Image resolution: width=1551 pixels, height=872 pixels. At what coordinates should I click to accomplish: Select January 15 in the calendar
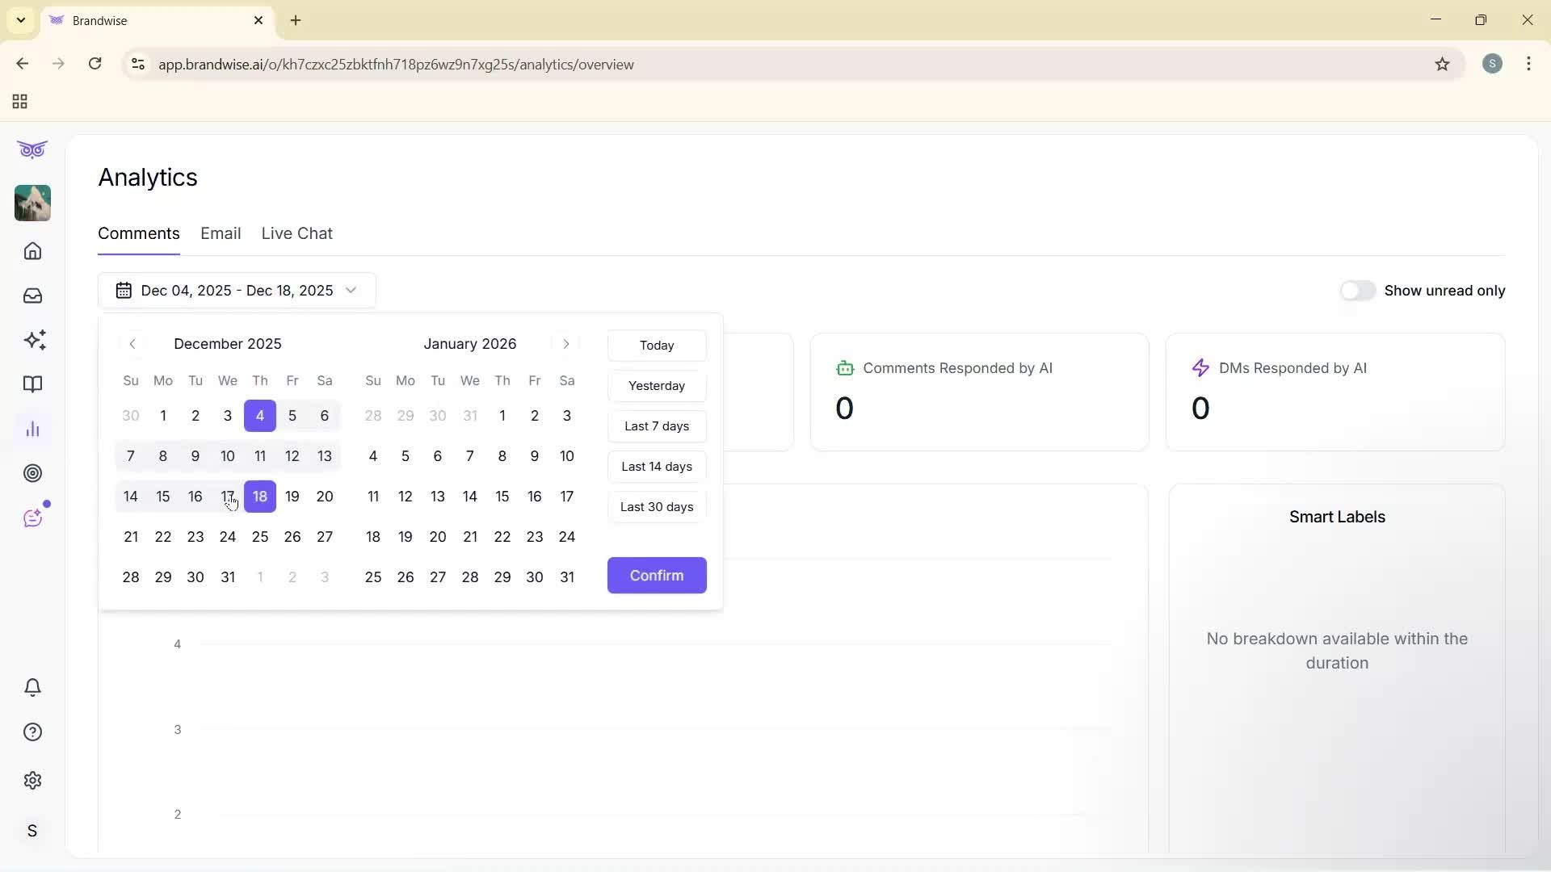coord(502,496)
